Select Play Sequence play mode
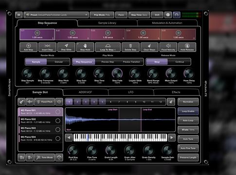The width and height of the screenshot is (236, 175). pos(84,62)
